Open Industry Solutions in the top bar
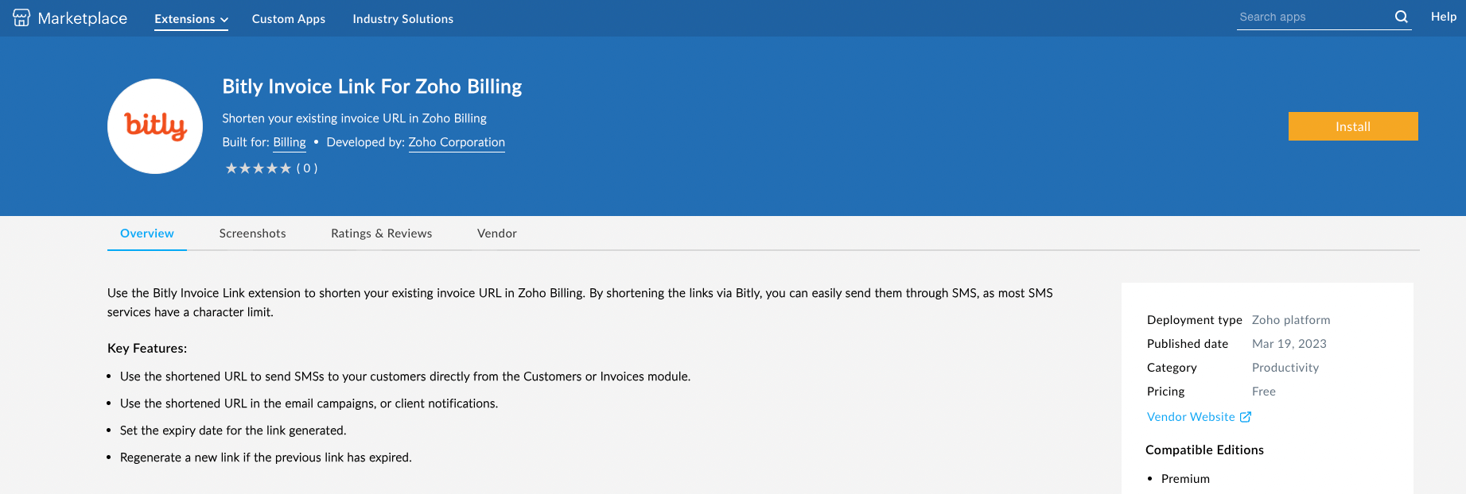 [x=403, y=19]
